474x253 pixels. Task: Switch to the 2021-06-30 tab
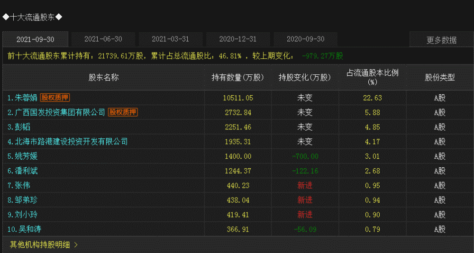(103, 39)
